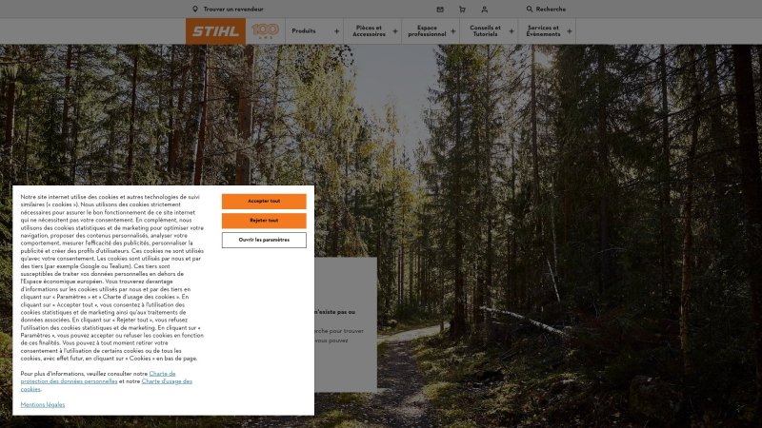Open the contact envelope icon
Screen dimensions: 762x428
click(x=440, y=10)
